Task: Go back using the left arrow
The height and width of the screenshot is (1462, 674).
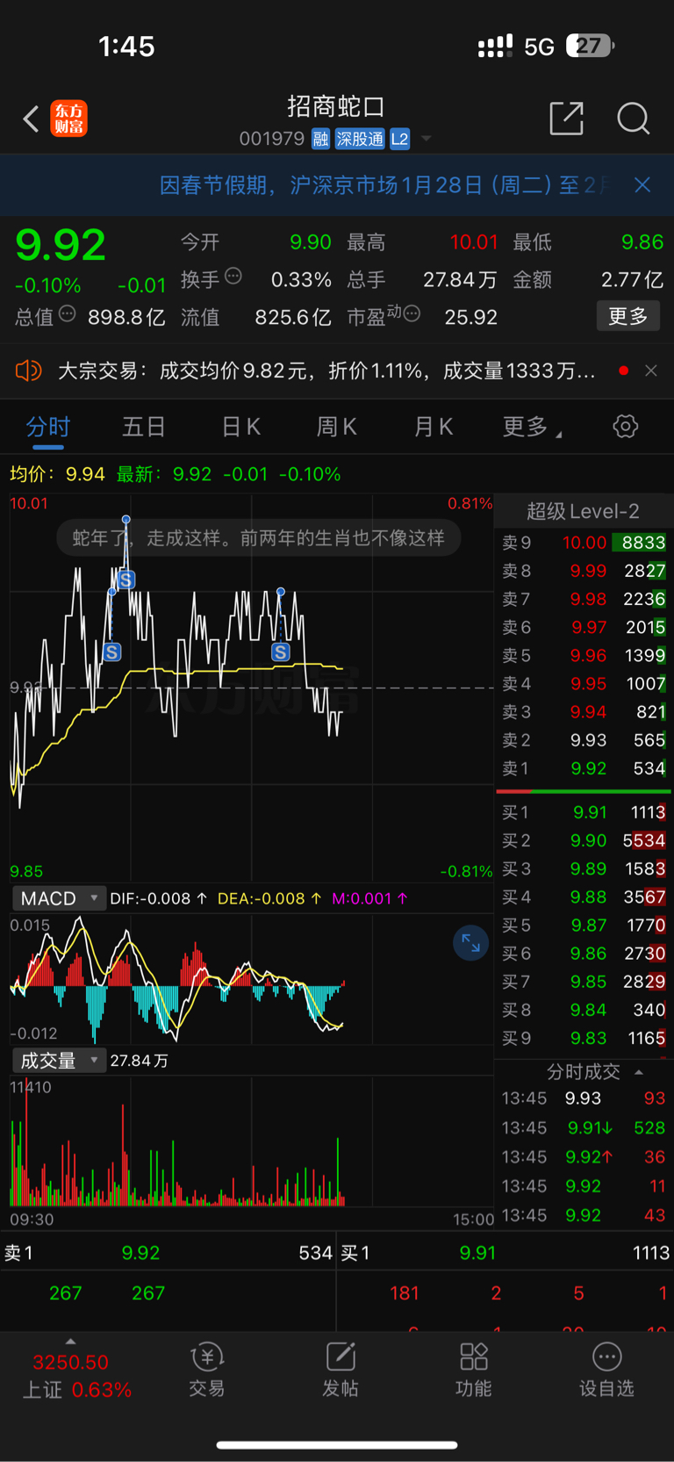Action: pyautogui.click(x=31, y=119)
